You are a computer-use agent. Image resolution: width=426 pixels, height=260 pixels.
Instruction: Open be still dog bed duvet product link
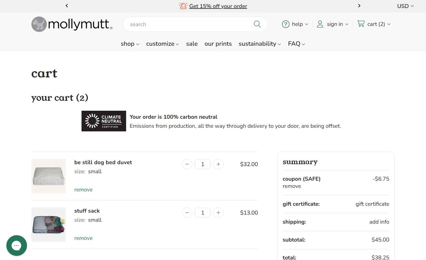point(103,162)
